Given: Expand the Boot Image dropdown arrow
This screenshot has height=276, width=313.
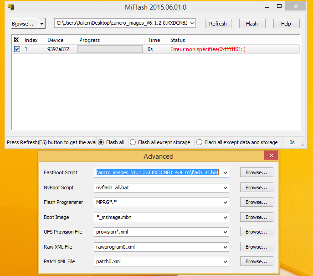Looking at the screenshot, I should [x=225, y=218].
